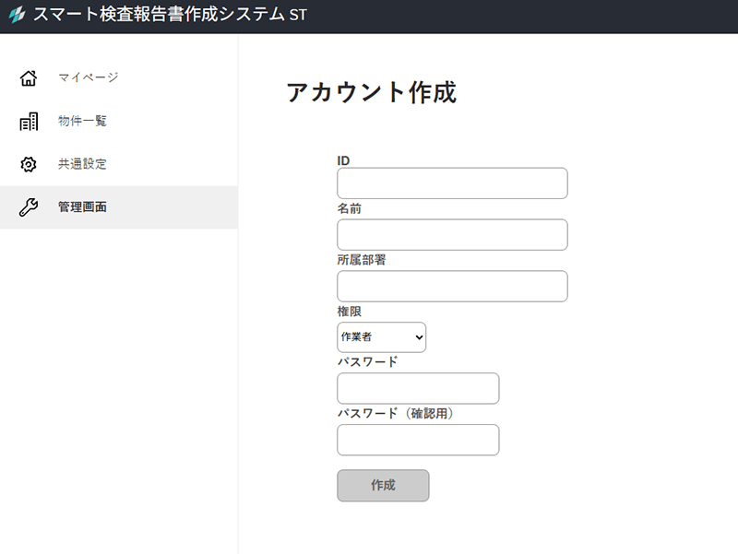Viewport: 738px width, 554px height.
Task: Open the マイページ menu item
Action: click(x=88, y=77)
